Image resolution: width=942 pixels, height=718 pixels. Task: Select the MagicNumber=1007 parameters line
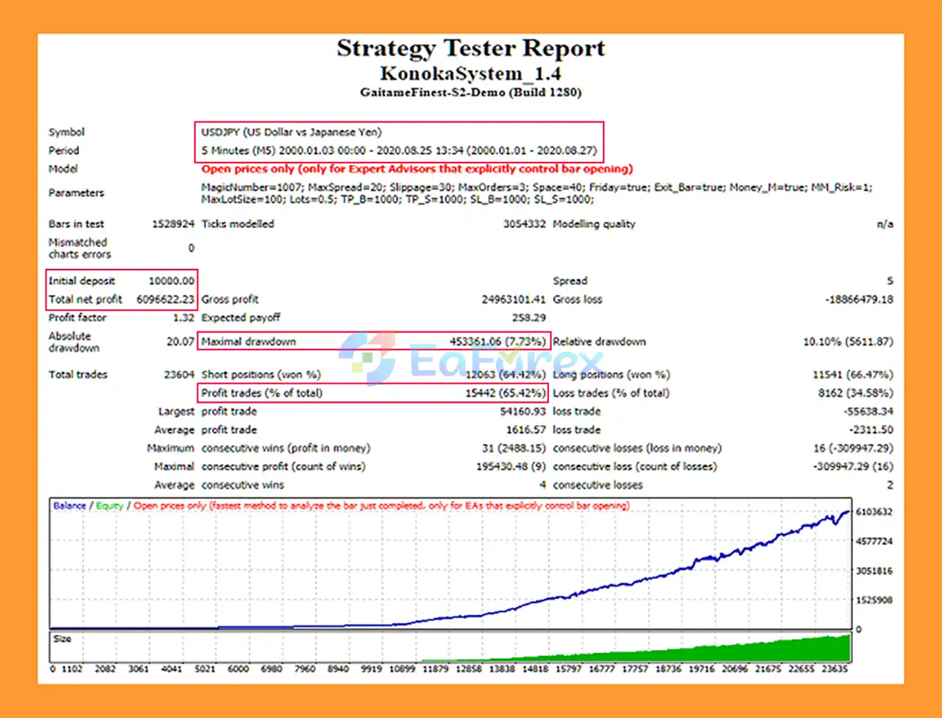pyautogui.click(x=536, y=188)
